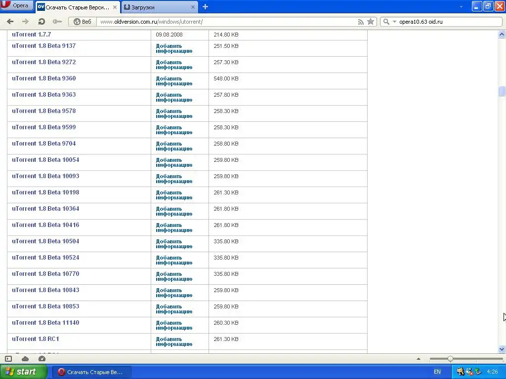Toggle Opera Turbo speedometer icon

click(x=42, y=359)
